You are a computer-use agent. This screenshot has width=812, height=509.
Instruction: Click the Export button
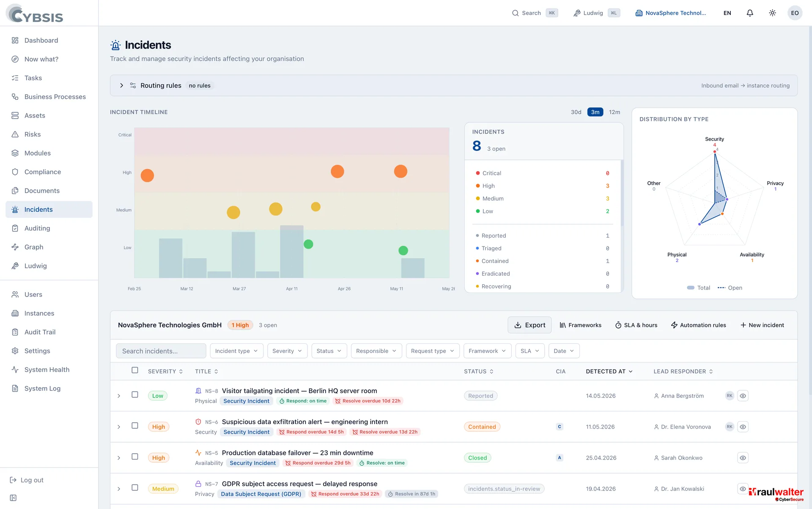(529, 325)
